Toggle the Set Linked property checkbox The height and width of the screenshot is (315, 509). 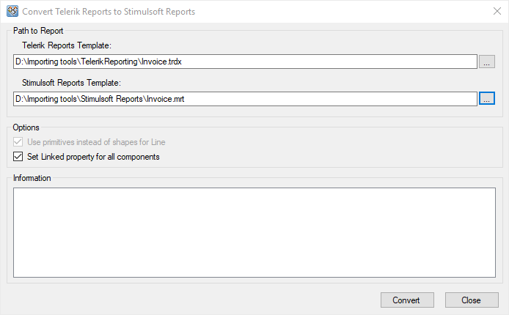(x=18, y=157)
